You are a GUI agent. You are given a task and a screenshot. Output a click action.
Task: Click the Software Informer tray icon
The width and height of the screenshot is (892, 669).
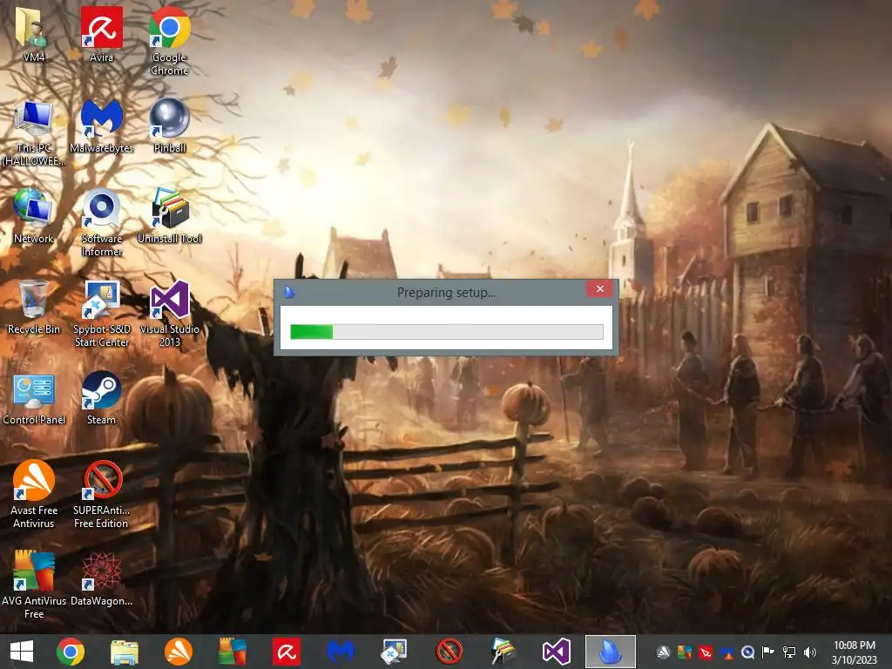(x=747, y=652)
